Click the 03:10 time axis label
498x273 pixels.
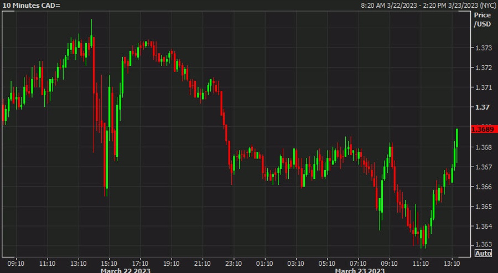tap(295, 264)
